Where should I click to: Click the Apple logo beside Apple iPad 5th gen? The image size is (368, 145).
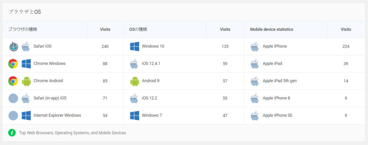255,81
